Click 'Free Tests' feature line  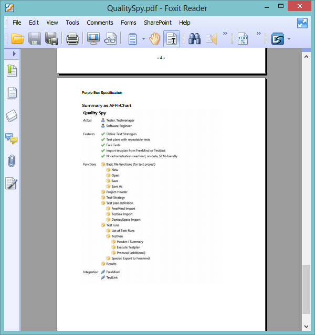tap(113, 145)
